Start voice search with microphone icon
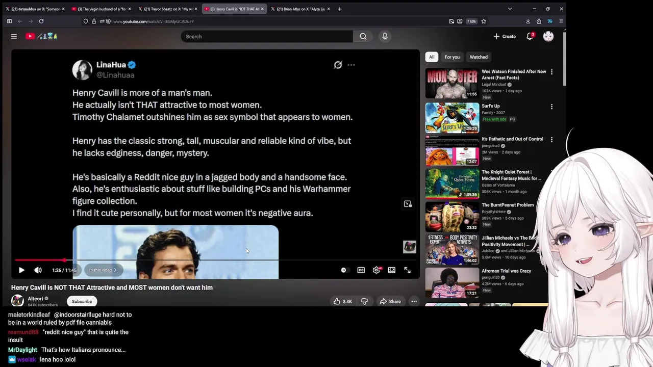The height and width of the screenshot is (367, 653). 385,36
